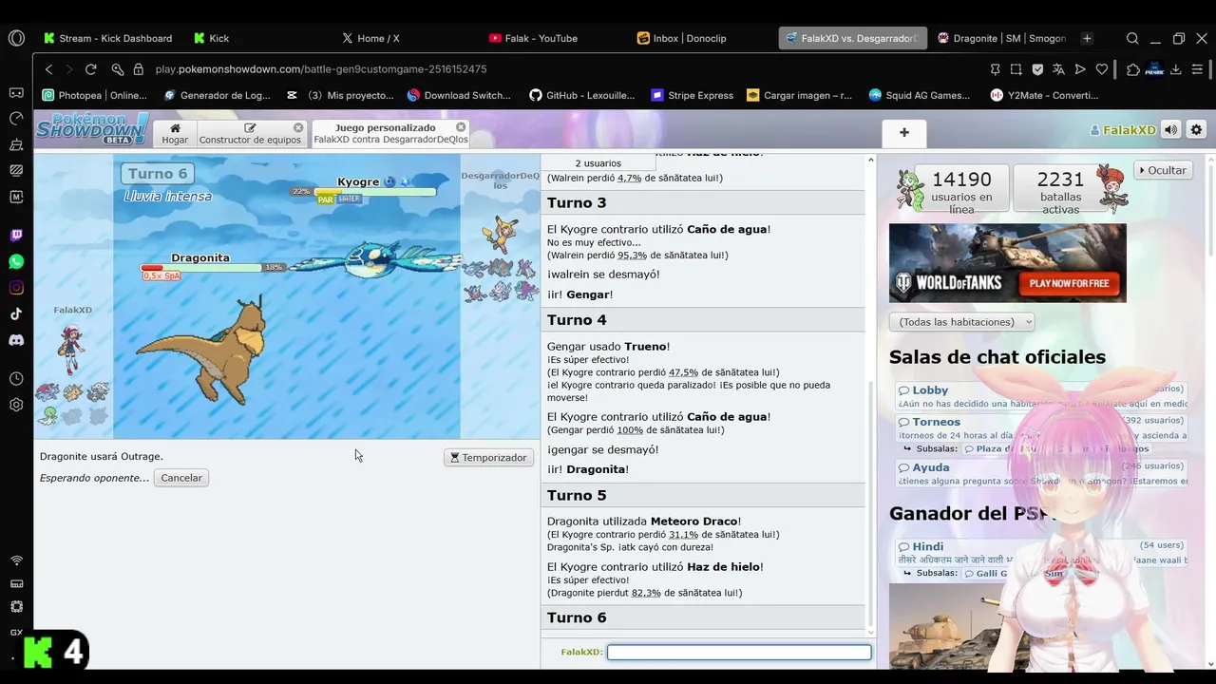Image resolution: width=1216 pixels, height=684 pixels.
Task: Open sidebar settings gear icon
Action: (x=16, y=405)
